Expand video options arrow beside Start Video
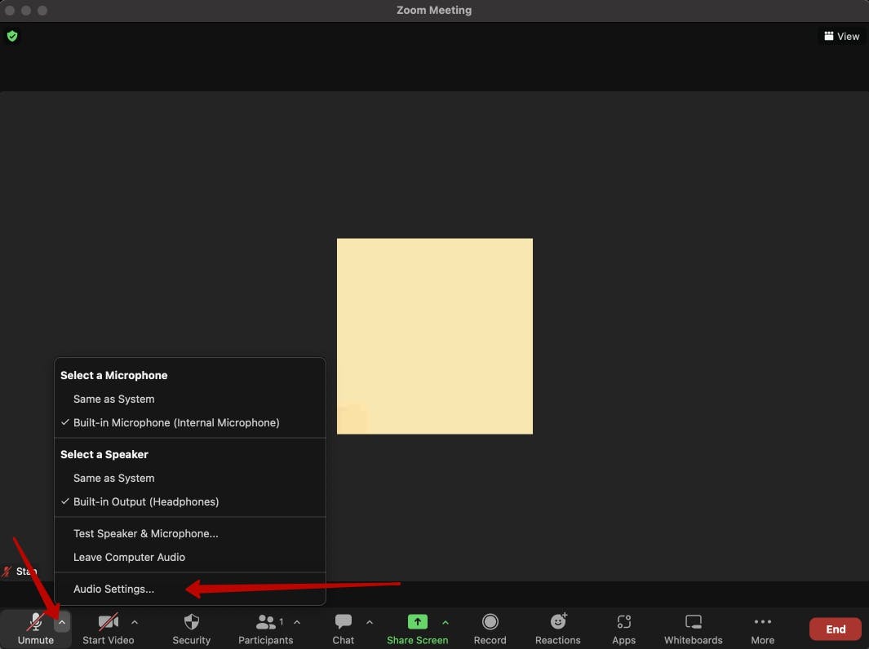 point(135,622)
